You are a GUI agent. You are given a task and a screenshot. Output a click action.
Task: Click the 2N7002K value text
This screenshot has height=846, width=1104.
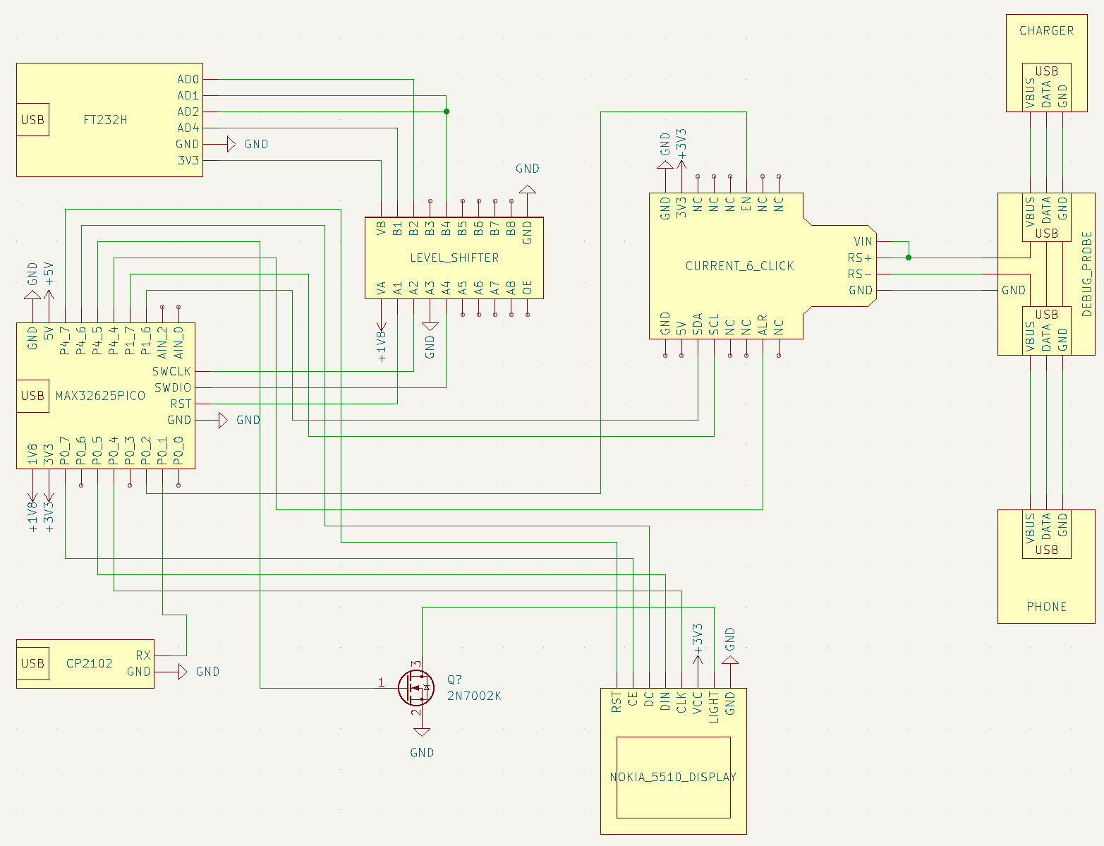(x=474, y=696)
